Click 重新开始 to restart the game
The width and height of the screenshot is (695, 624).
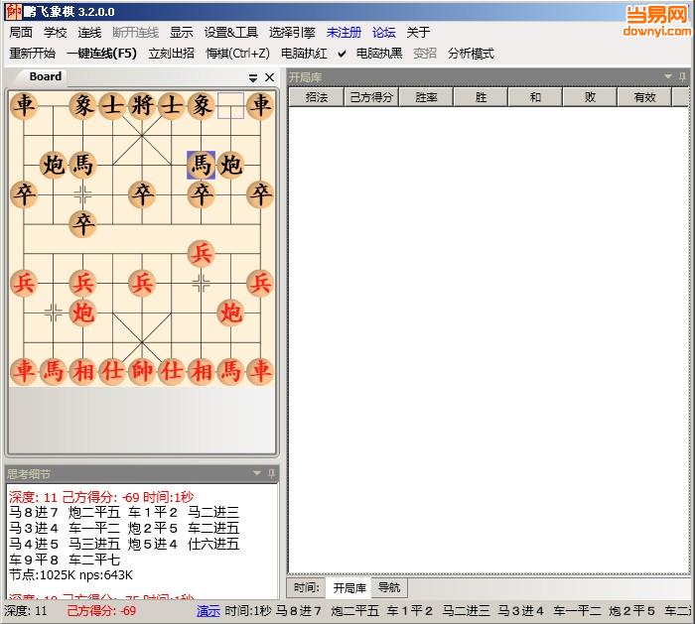click(x=32, y=54)
